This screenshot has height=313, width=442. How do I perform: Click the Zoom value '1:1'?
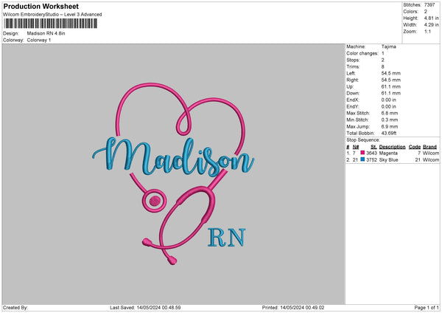pos(427,31)
